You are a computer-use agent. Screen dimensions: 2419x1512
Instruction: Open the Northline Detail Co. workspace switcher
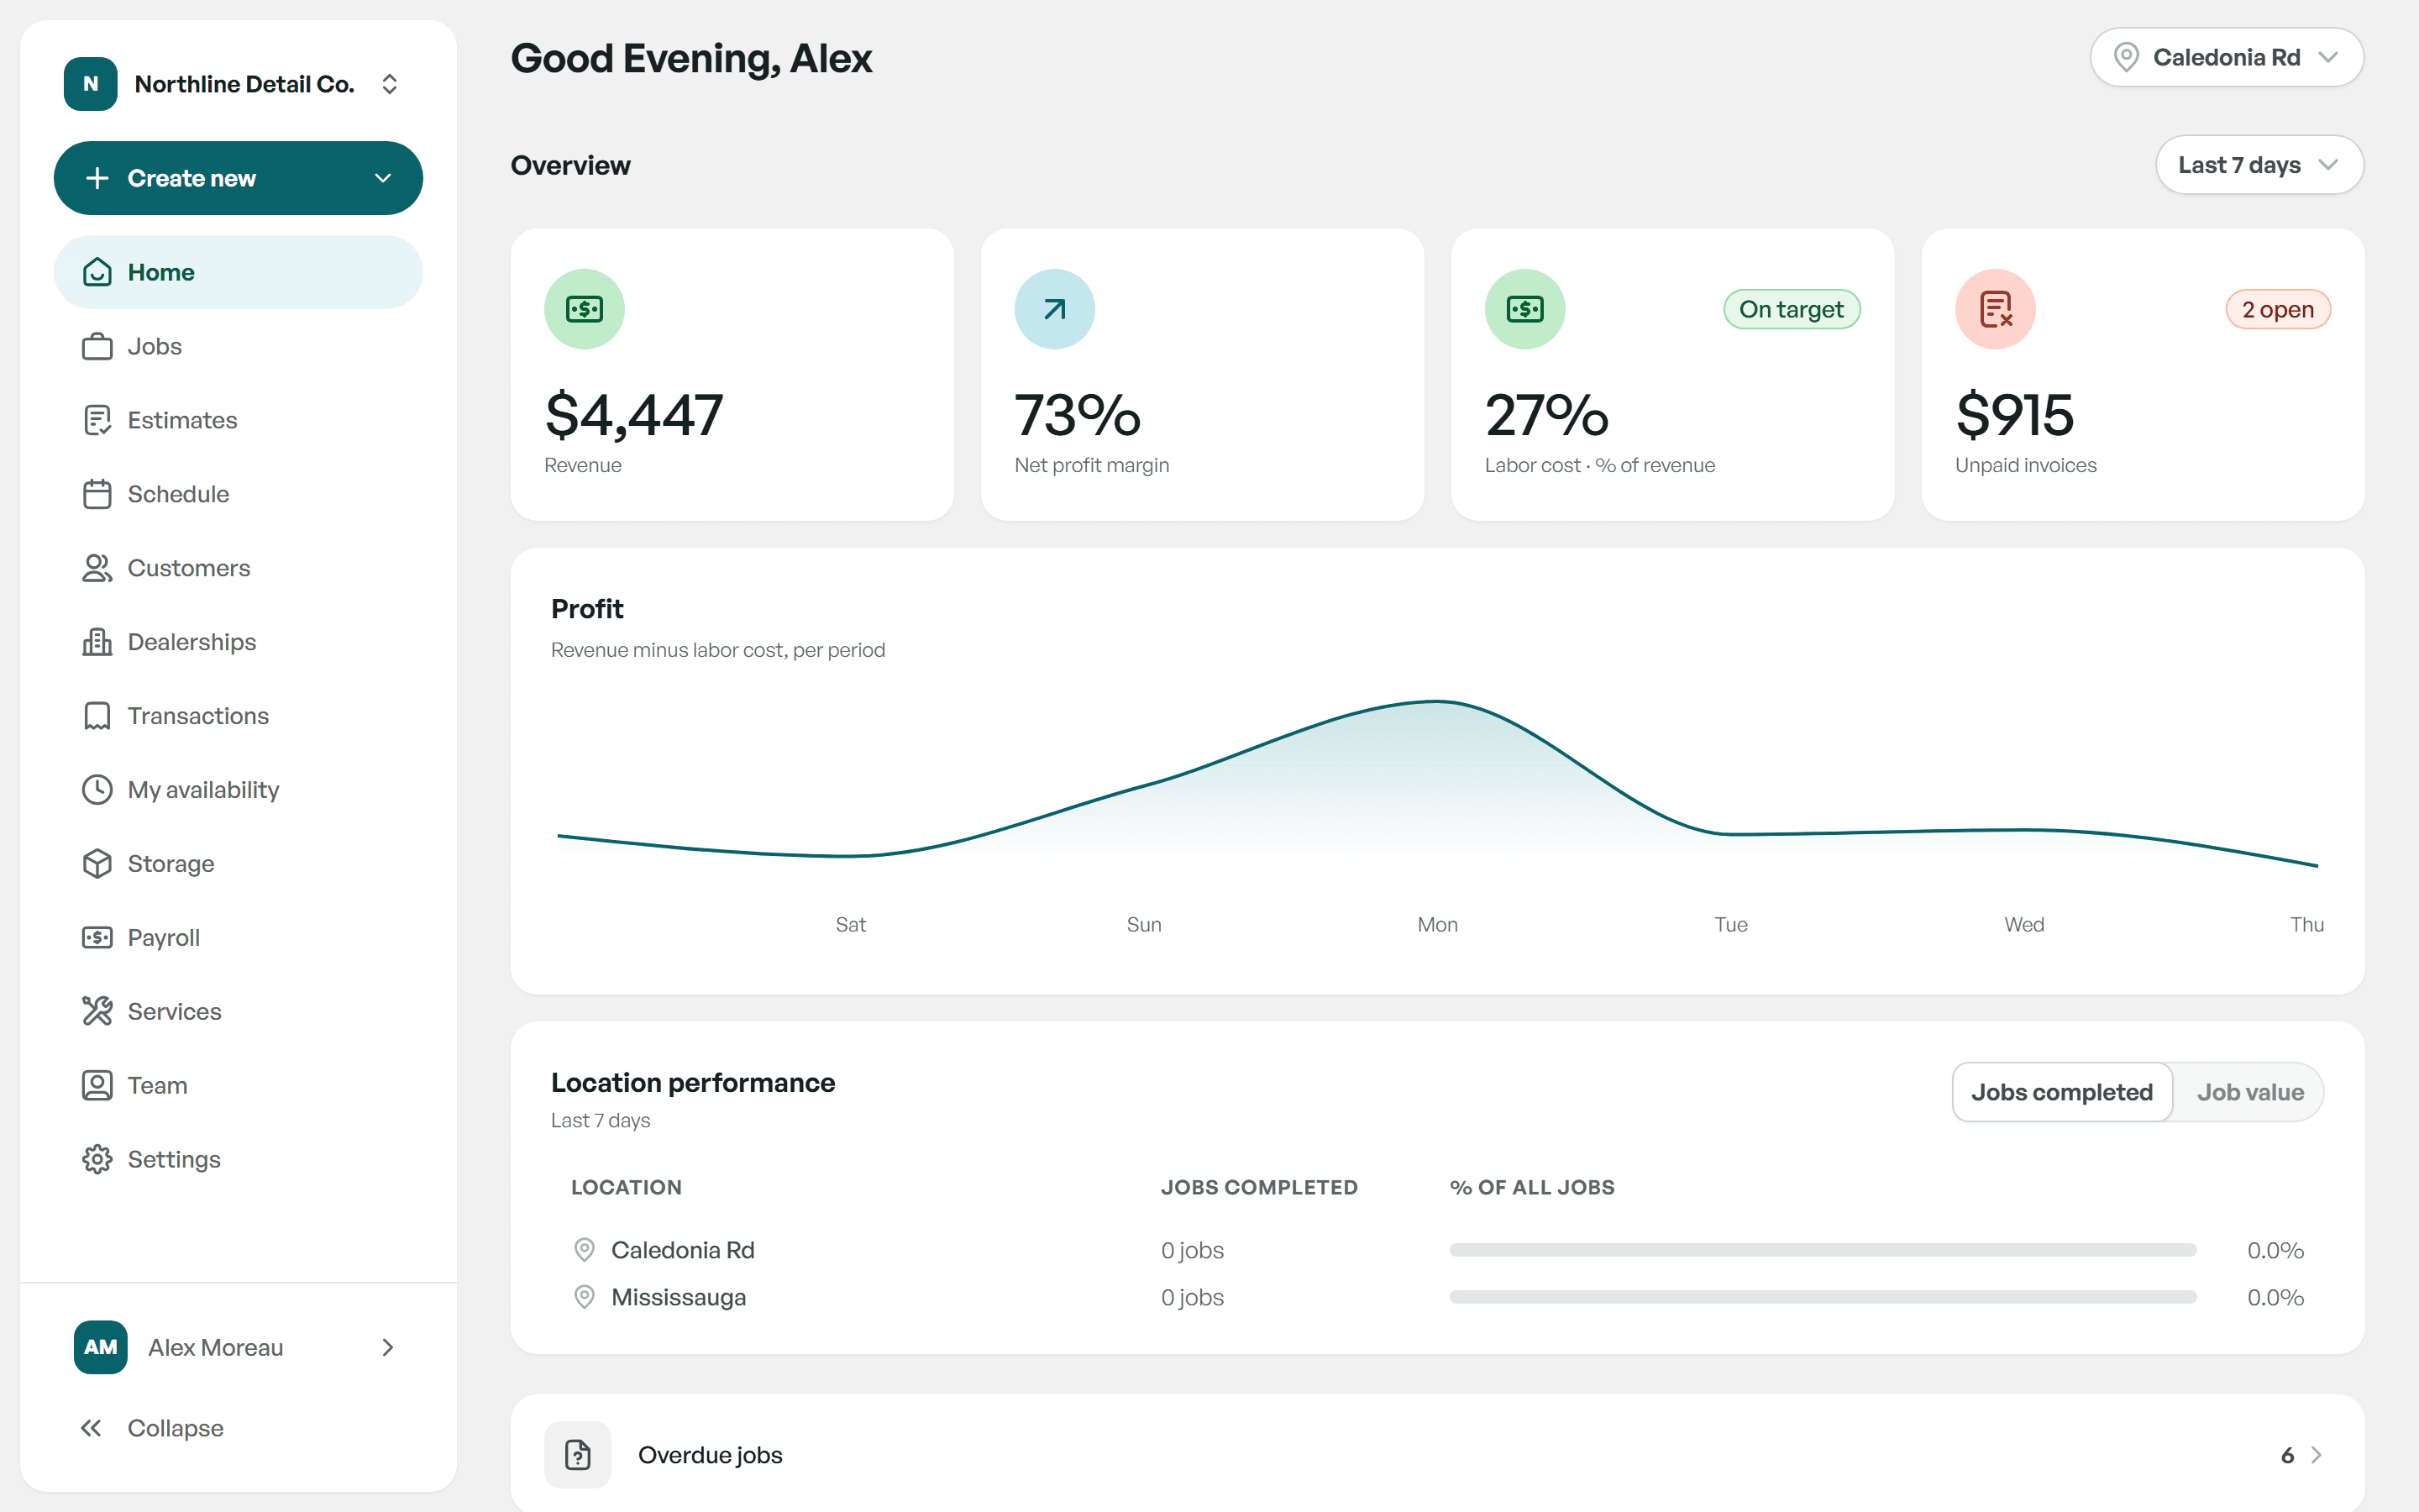(x=237, y=84)
